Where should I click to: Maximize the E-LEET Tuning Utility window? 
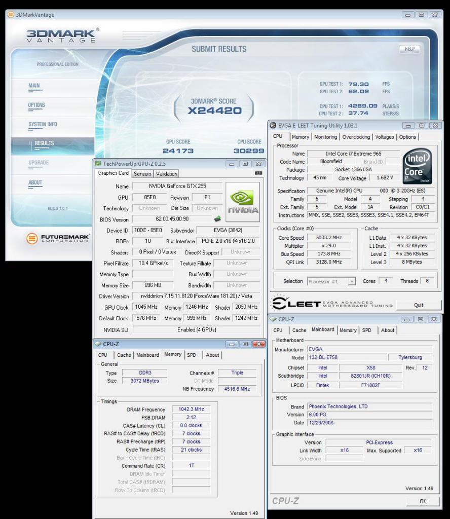coord(422,126)
